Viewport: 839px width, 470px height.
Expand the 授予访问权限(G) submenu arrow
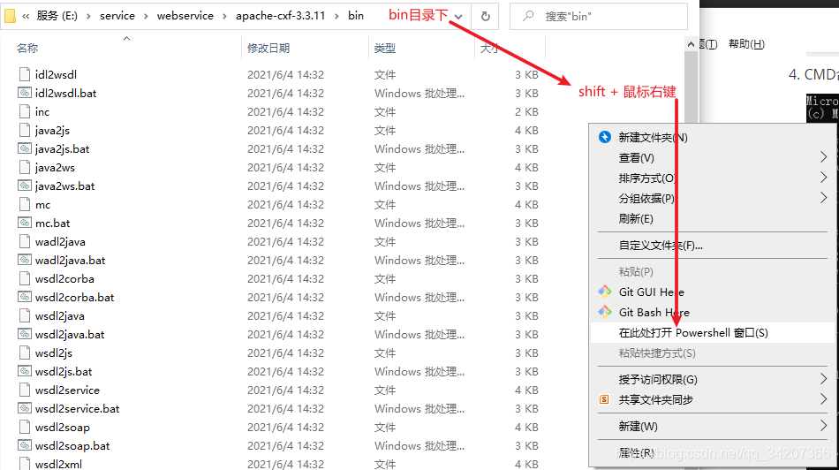click(823, 379)
